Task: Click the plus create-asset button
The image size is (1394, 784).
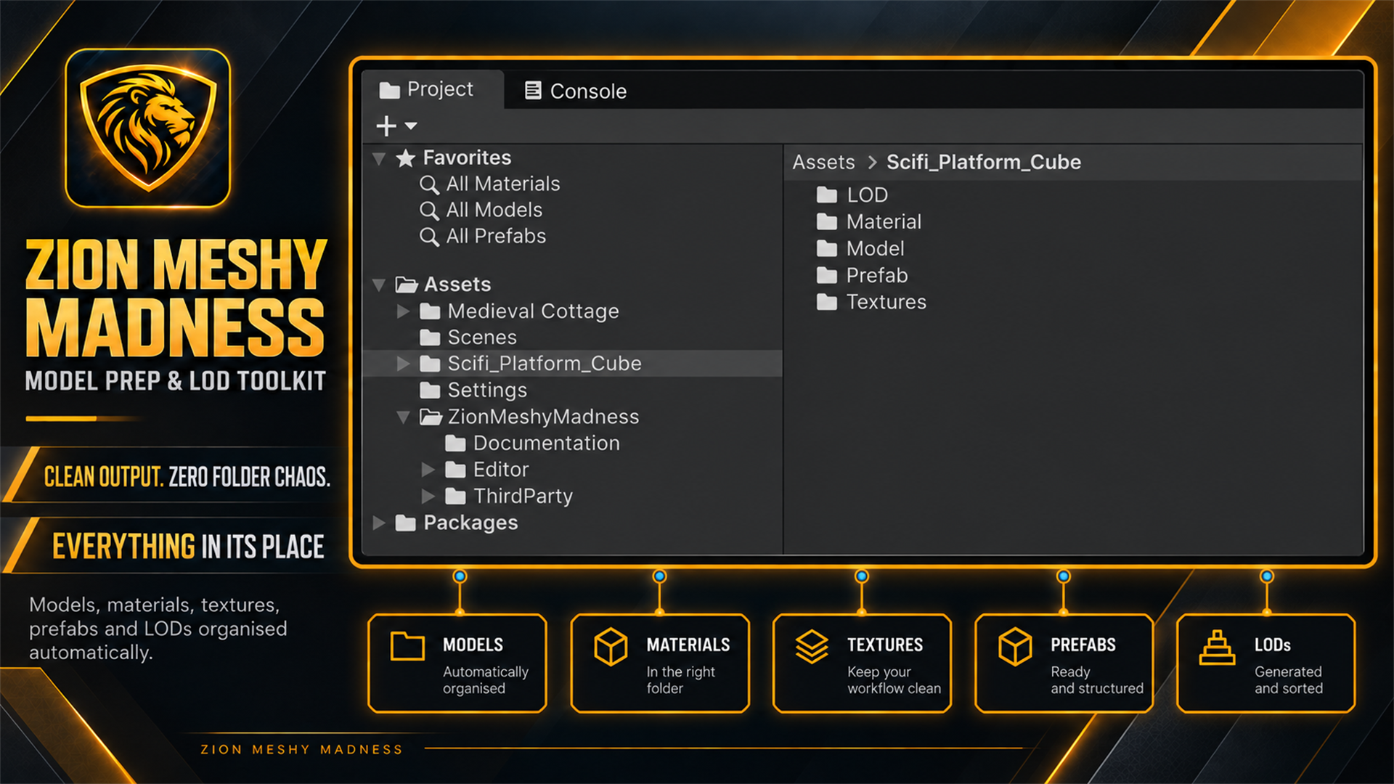Action: [386, 126]
